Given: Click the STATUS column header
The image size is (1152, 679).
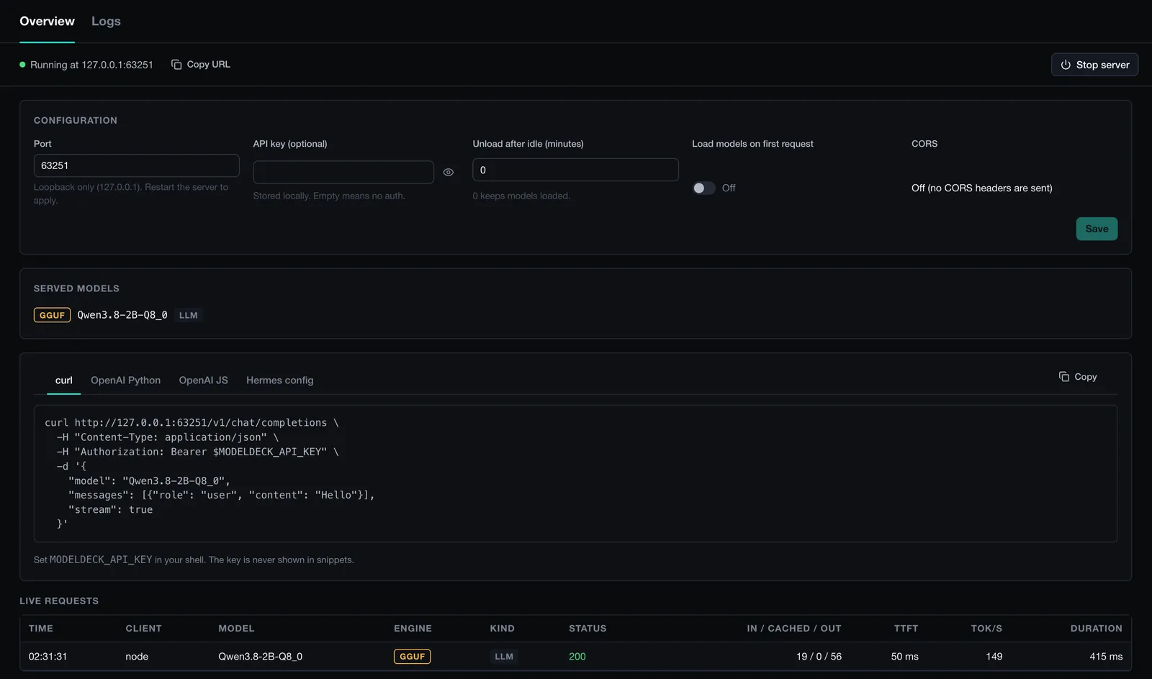Looking at the screenshot, I should (x=588, y=628).
